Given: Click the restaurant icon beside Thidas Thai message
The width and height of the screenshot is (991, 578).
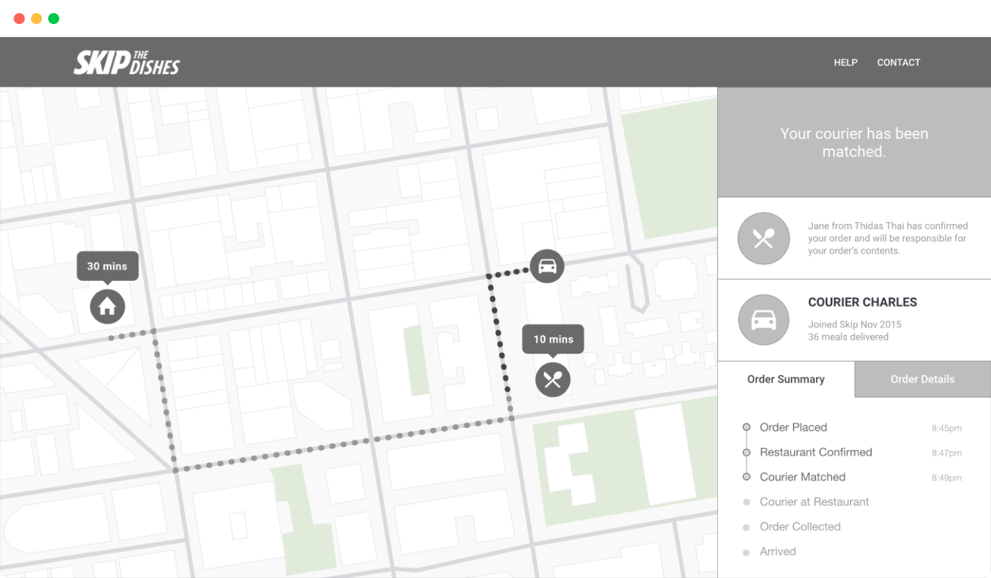Looking at the screenshot, I should click(x=763, y=239).
